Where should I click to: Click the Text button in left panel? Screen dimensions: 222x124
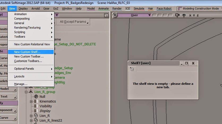click(x=8, y=97)
